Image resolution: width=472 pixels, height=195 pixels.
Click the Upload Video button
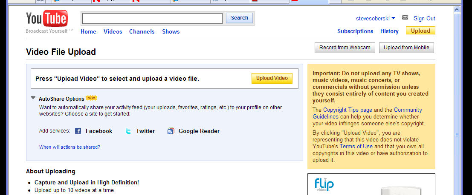coord(272,78)
